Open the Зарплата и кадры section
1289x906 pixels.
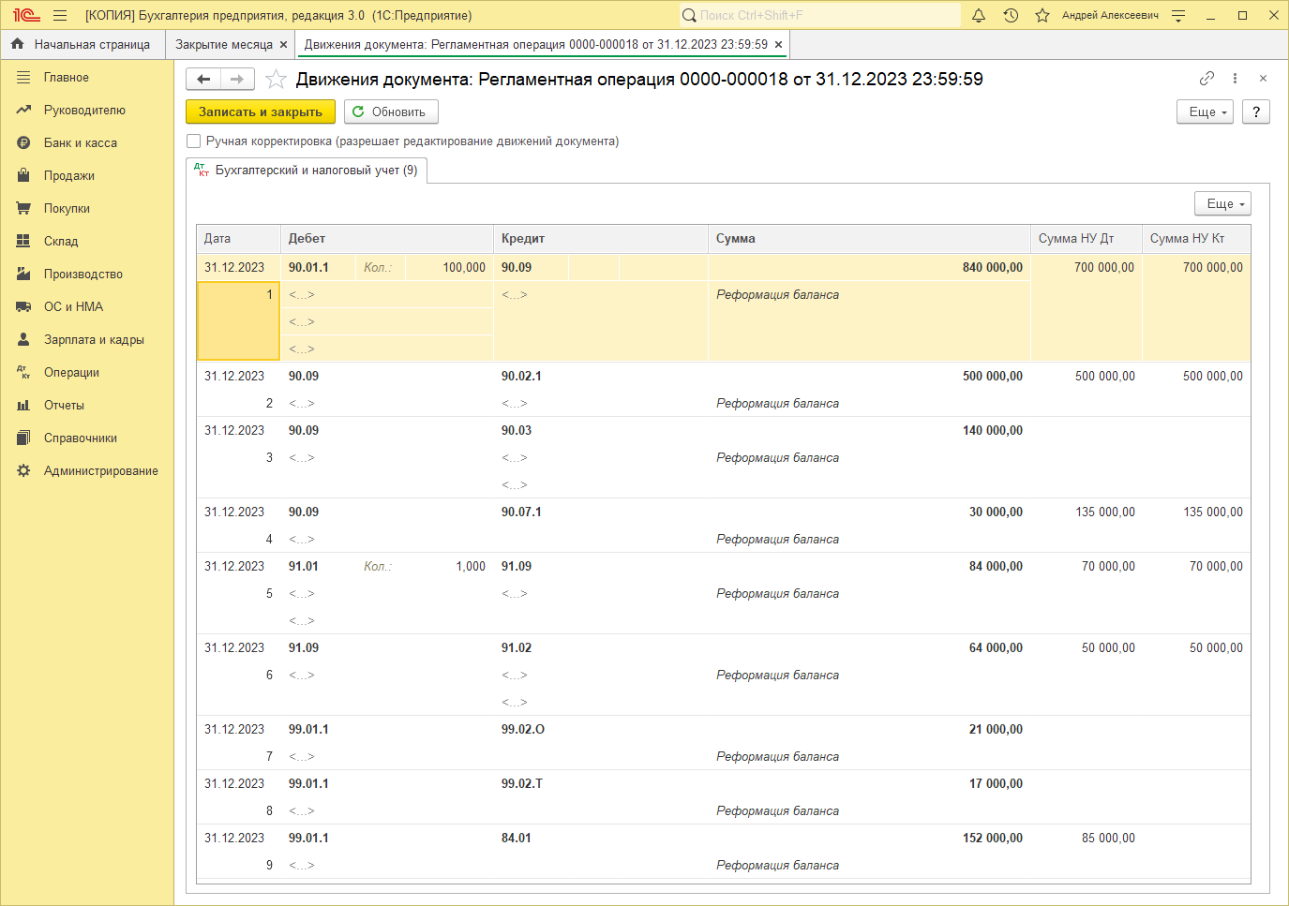click(x=94, y=340)
